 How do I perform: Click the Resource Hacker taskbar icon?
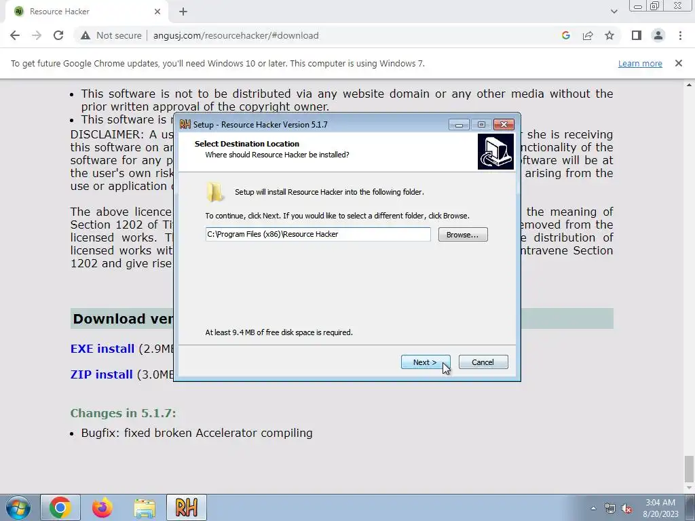click(x=187, y=507)
